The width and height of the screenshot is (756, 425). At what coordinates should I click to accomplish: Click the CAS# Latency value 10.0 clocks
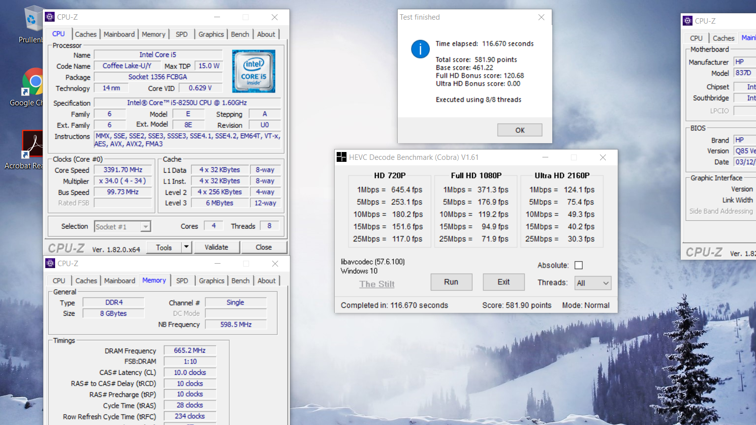pos(189,372)
